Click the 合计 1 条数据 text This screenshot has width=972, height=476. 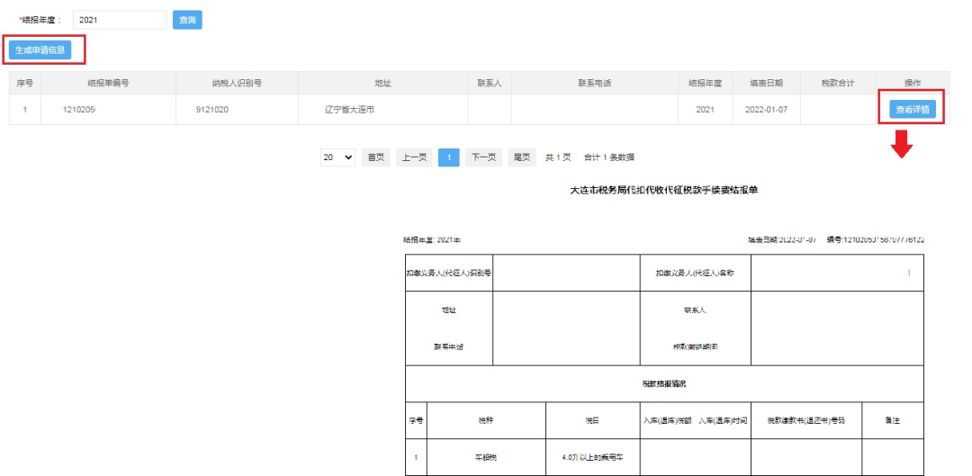(x=608, y=157)
